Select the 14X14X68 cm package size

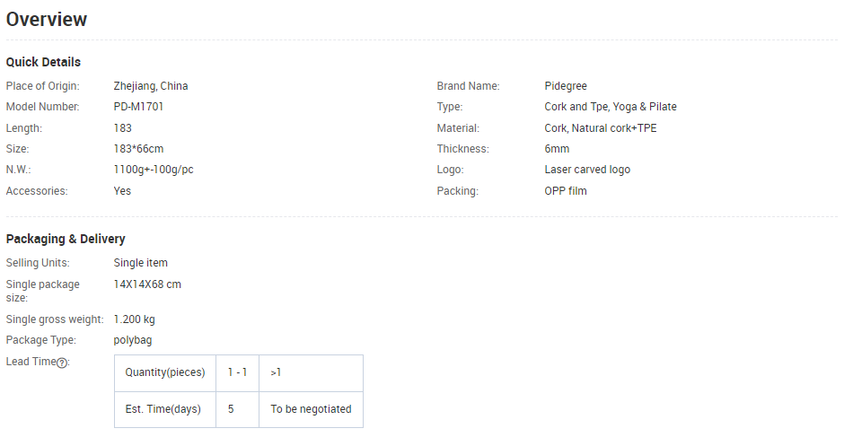point(147,284)
